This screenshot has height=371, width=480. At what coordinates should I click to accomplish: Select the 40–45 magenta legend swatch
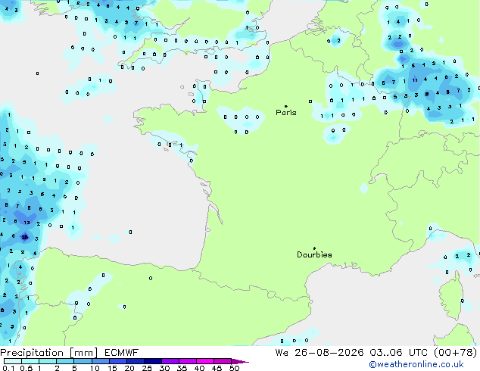[x=205, y=361]
